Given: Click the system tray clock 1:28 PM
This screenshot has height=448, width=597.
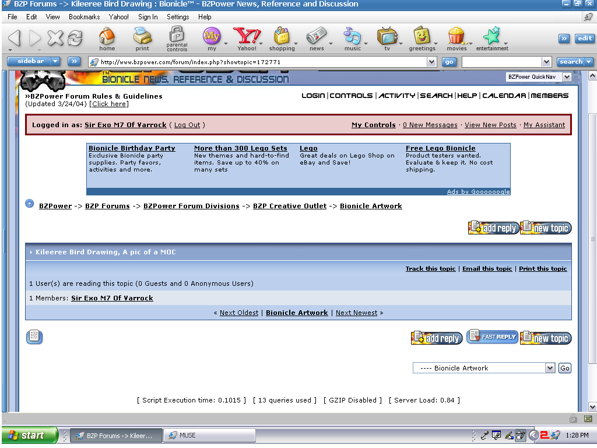Looking at the screenshot, I should [x=577, y=435].
